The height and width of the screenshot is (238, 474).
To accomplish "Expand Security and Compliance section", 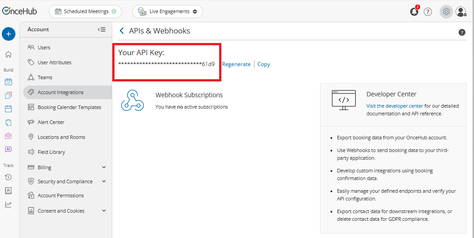I will pos(104,181).
